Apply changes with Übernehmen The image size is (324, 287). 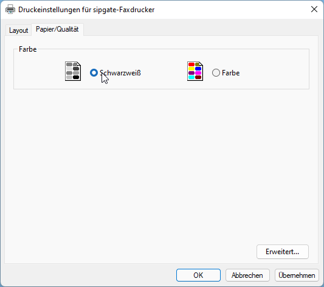pos(297,275)
